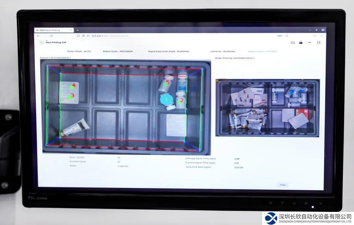This screenshot has width=354, height=225.
Task: Click the ABB logo beside Item Picking Cell
Action: click(x=42, y=42)
